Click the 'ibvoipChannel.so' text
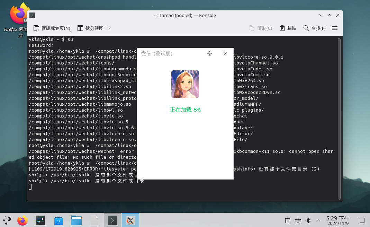Viewport: 370px width, 227px height. click(x=256, y=63)
